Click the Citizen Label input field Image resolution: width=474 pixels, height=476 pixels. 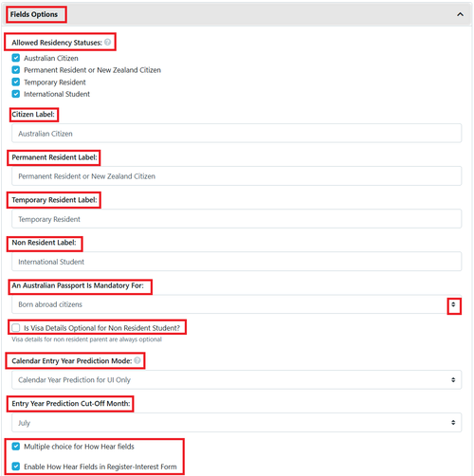[x=236, y=134]
